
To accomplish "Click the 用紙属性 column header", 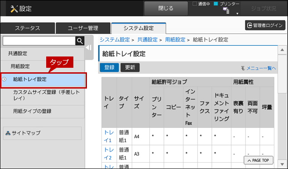I will (x=253, y=82).
